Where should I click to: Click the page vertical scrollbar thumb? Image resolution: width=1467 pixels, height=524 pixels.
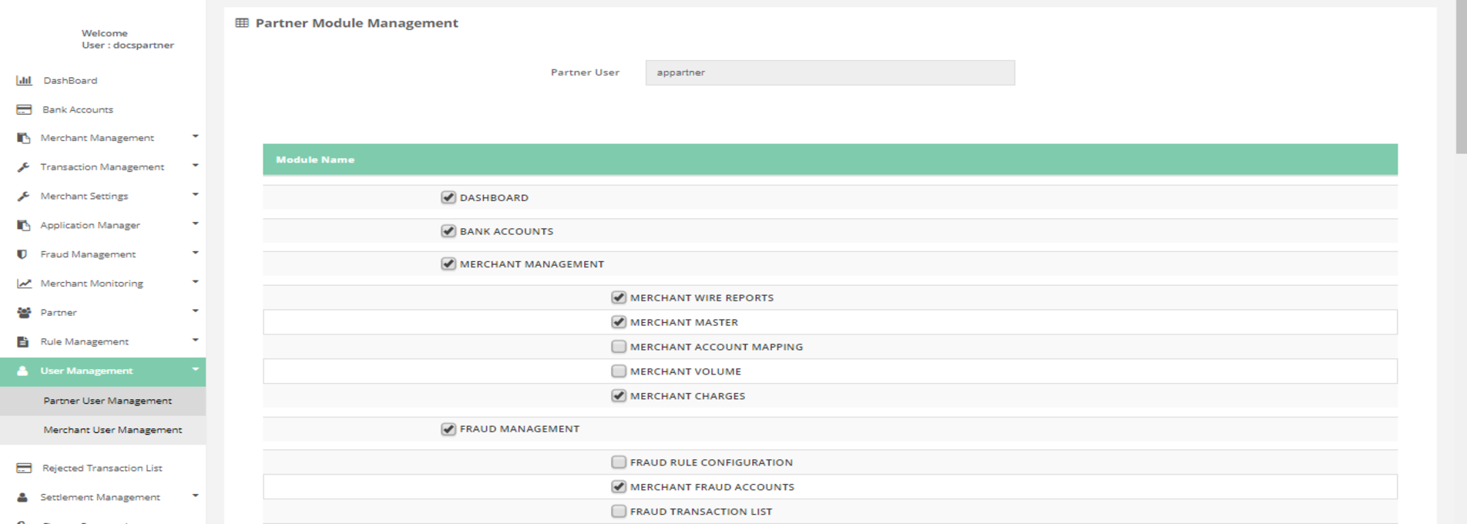pyautogui.click(x=1460, y=77)
